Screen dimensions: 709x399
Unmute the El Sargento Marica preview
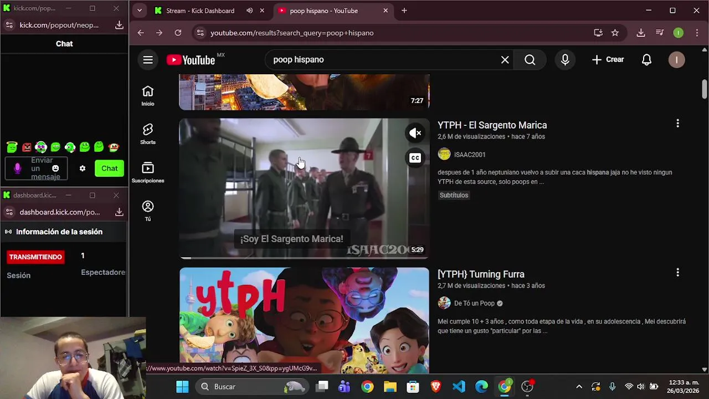point(415,133)
